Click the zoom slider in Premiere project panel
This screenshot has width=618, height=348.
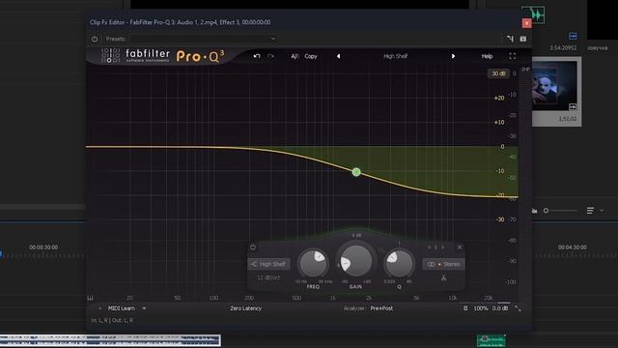pos(561,211)
